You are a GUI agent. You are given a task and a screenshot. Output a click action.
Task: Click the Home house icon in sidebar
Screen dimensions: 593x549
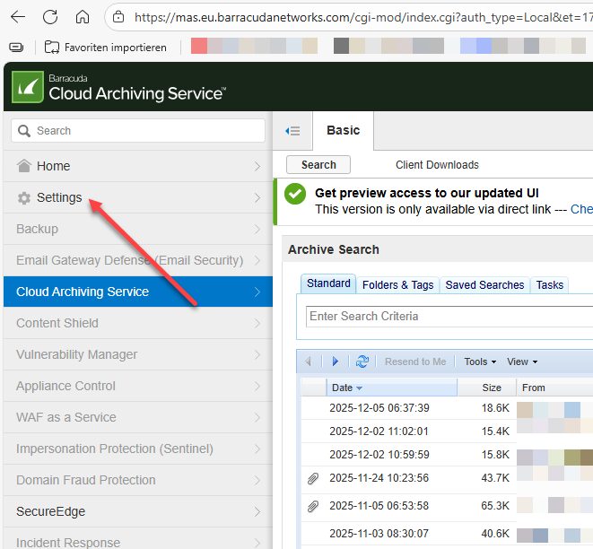coord(24,166)
